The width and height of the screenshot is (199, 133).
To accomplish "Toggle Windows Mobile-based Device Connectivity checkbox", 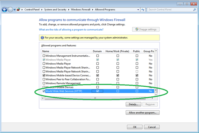I will [x=44, y=75].
